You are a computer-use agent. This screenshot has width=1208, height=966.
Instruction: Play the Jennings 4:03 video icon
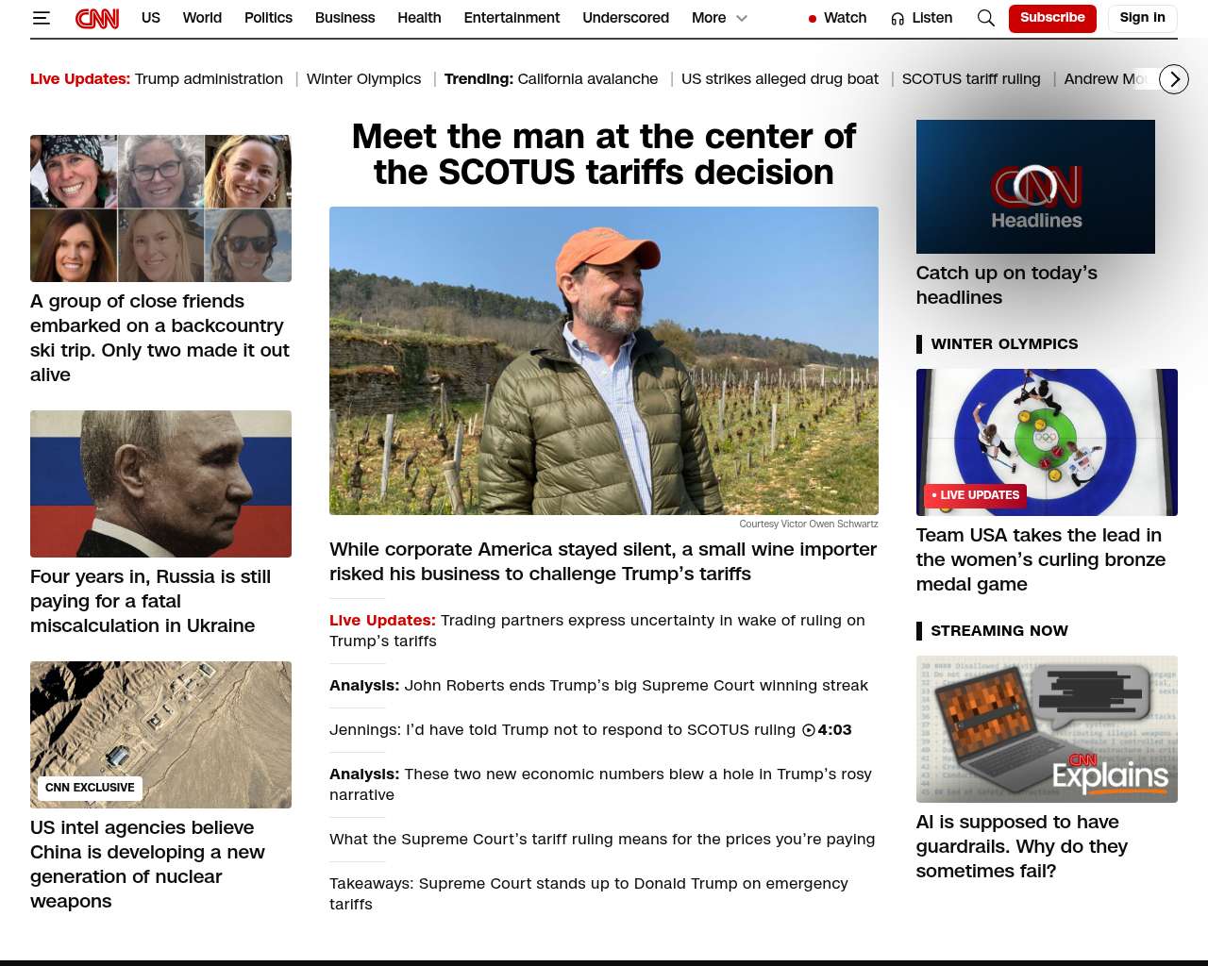coord(809,730)
